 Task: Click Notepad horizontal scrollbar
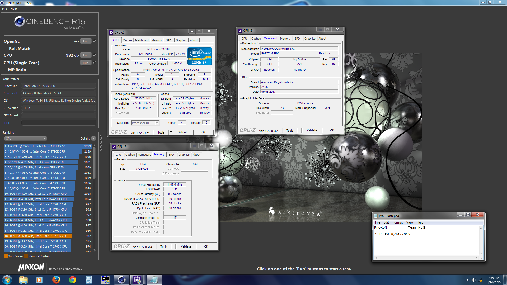(426, 258)
